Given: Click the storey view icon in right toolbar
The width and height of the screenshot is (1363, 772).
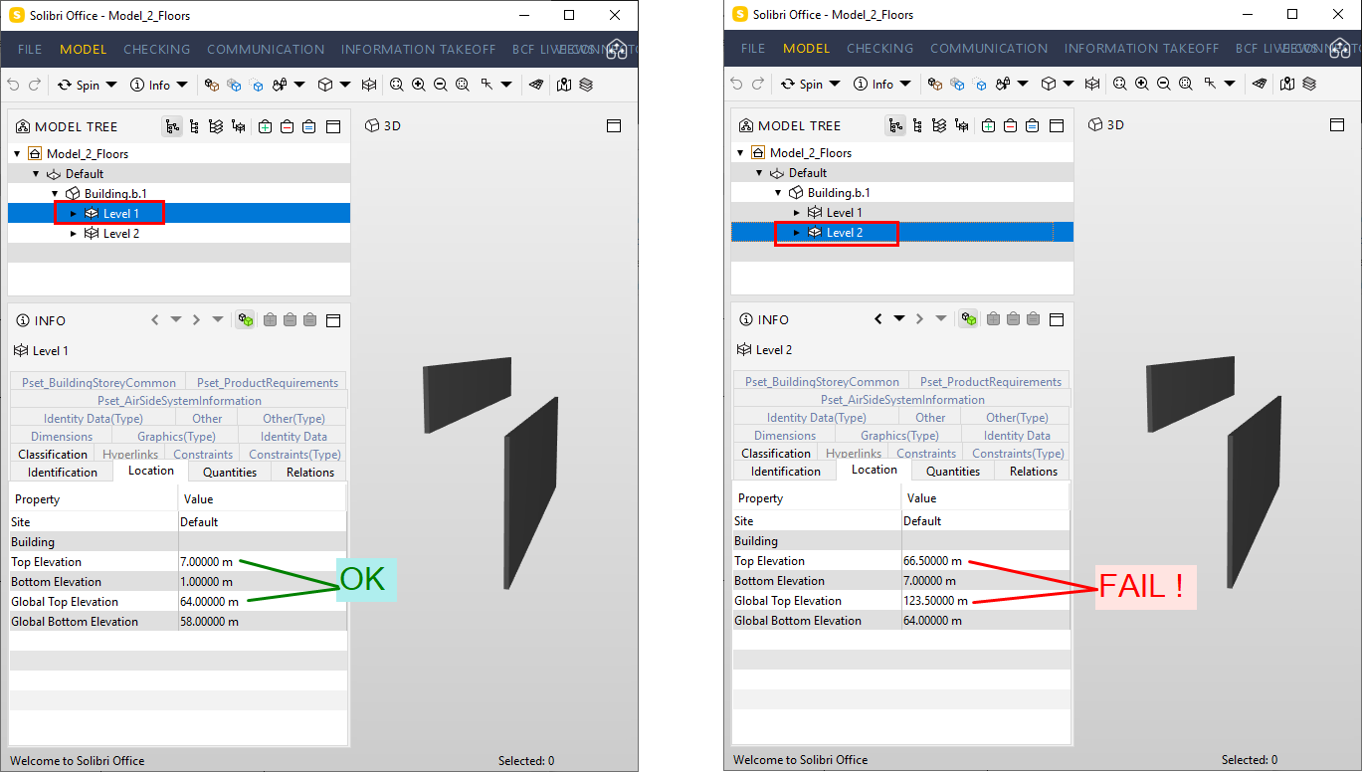Looking at the screenshot, I should pyautogui.click(x=1092, y=84).
